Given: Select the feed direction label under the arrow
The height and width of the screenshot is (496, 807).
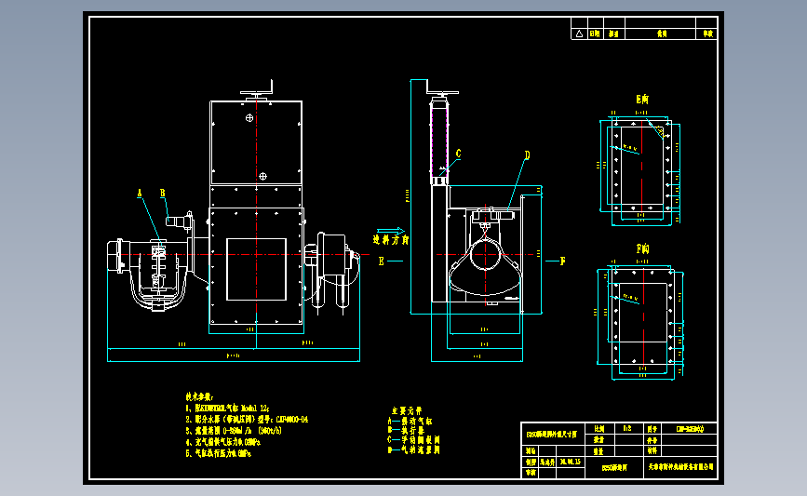Looking at the screenshot, I should point(391,240).
